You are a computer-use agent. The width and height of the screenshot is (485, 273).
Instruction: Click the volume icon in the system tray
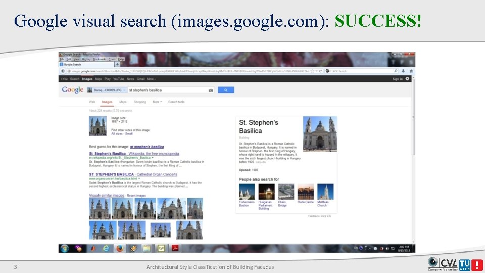387,249
